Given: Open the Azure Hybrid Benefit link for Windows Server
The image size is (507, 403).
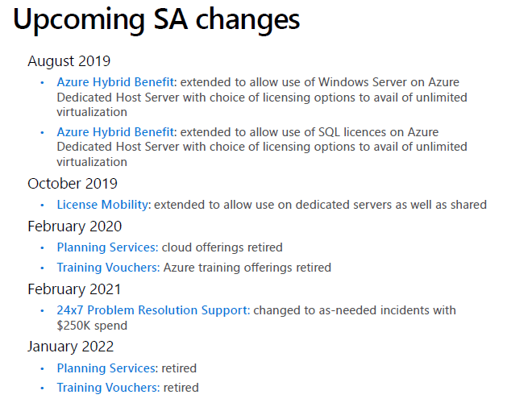Looking at the screenshot, I should click(115, 82).
